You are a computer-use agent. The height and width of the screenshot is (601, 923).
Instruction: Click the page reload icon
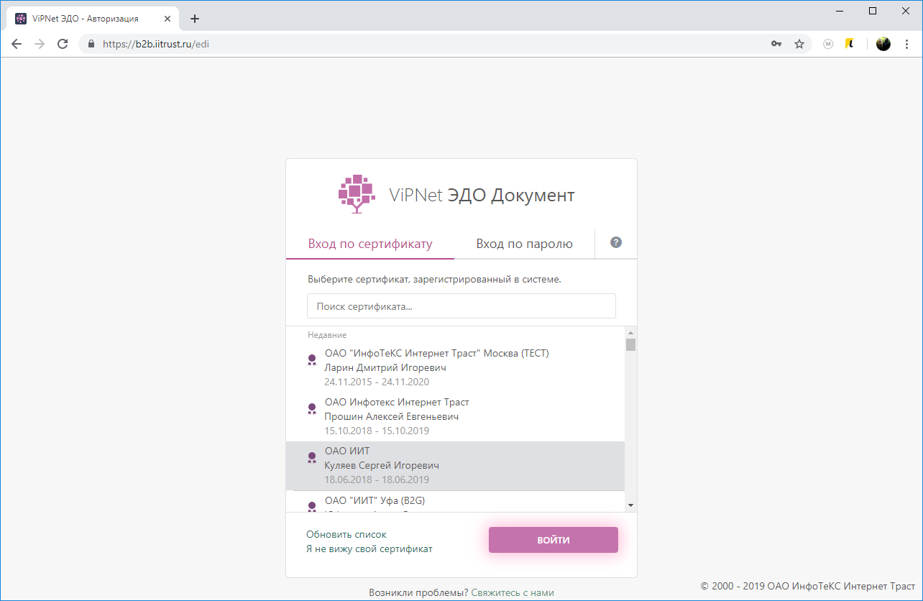pyautogui.click(x=63, y=44)
